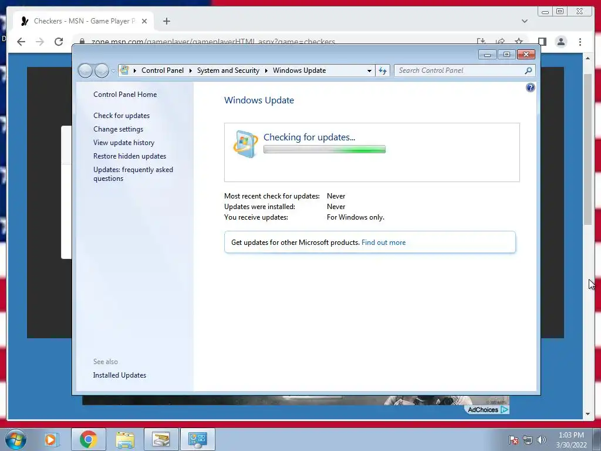The height and width of the screenshot is (451, 601).
Task: Bookmark this page with the Chrome star
Action: 519,42
